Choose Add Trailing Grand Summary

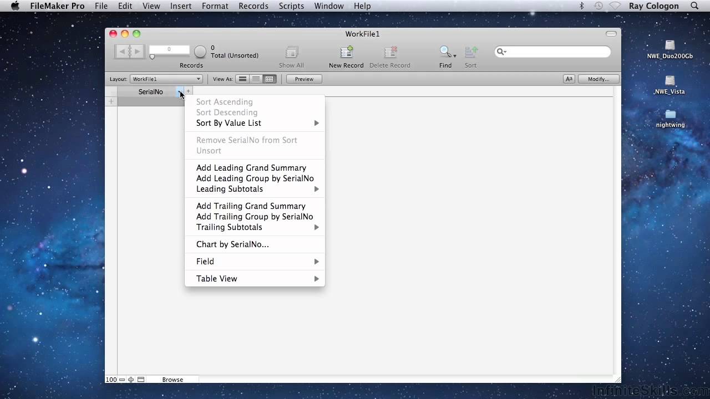click(255, 206)
